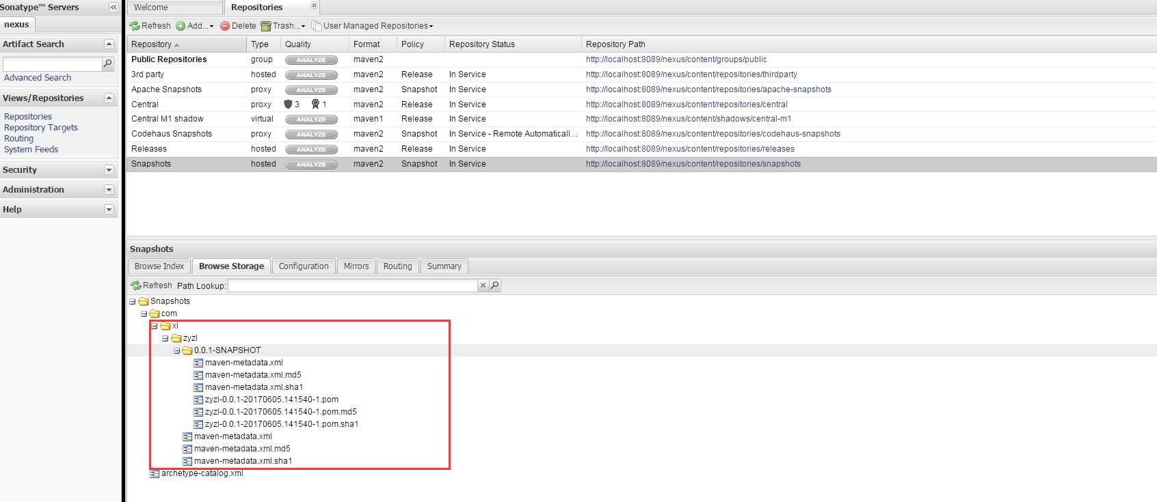The width and height of the screenshot is (1157, 502).
Task: Click Analyze for Central M1 shadow
Action: 311,120
